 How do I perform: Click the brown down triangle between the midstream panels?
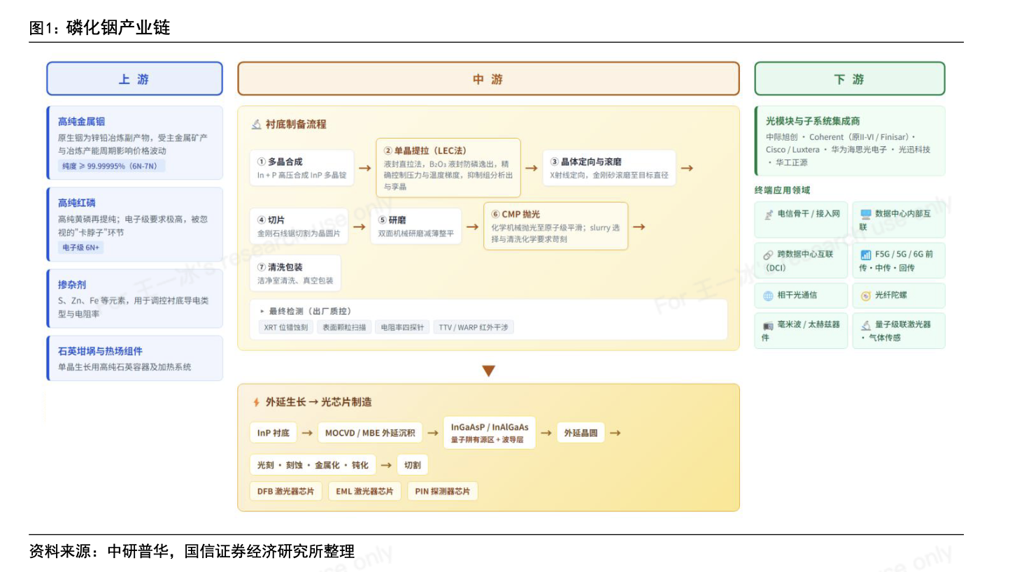489,371
